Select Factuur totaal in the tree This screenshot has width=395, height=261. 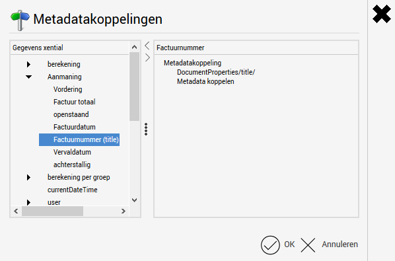pyautogui.click(x=75, y=102)
